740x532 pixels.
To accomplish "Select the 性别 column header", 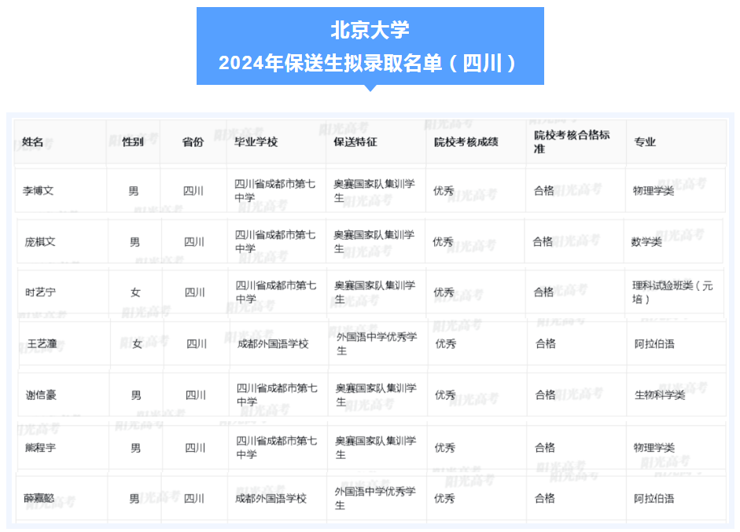I will pyautogui.click(x=133, y=142).
